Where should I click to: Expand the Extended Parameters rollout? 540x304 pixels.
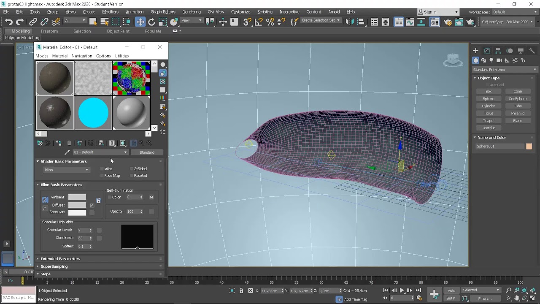pyautogui.click(x=60, y=259)
